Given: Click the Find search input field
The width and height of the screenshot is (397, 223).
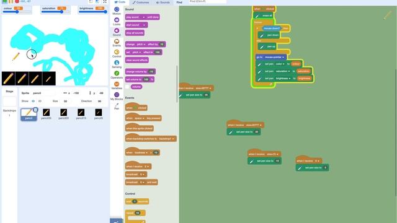Looking at the screenshot, I should [x=207, y=1].
